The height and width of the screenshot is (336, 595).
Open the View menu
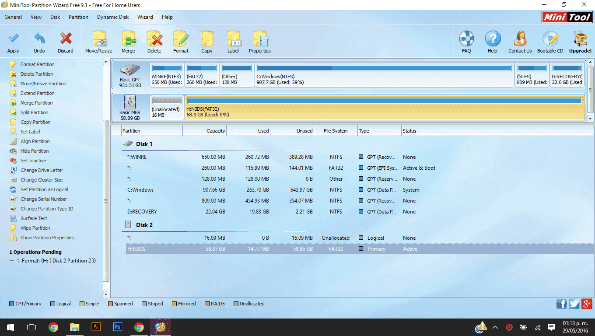click(x=36, y=17)
